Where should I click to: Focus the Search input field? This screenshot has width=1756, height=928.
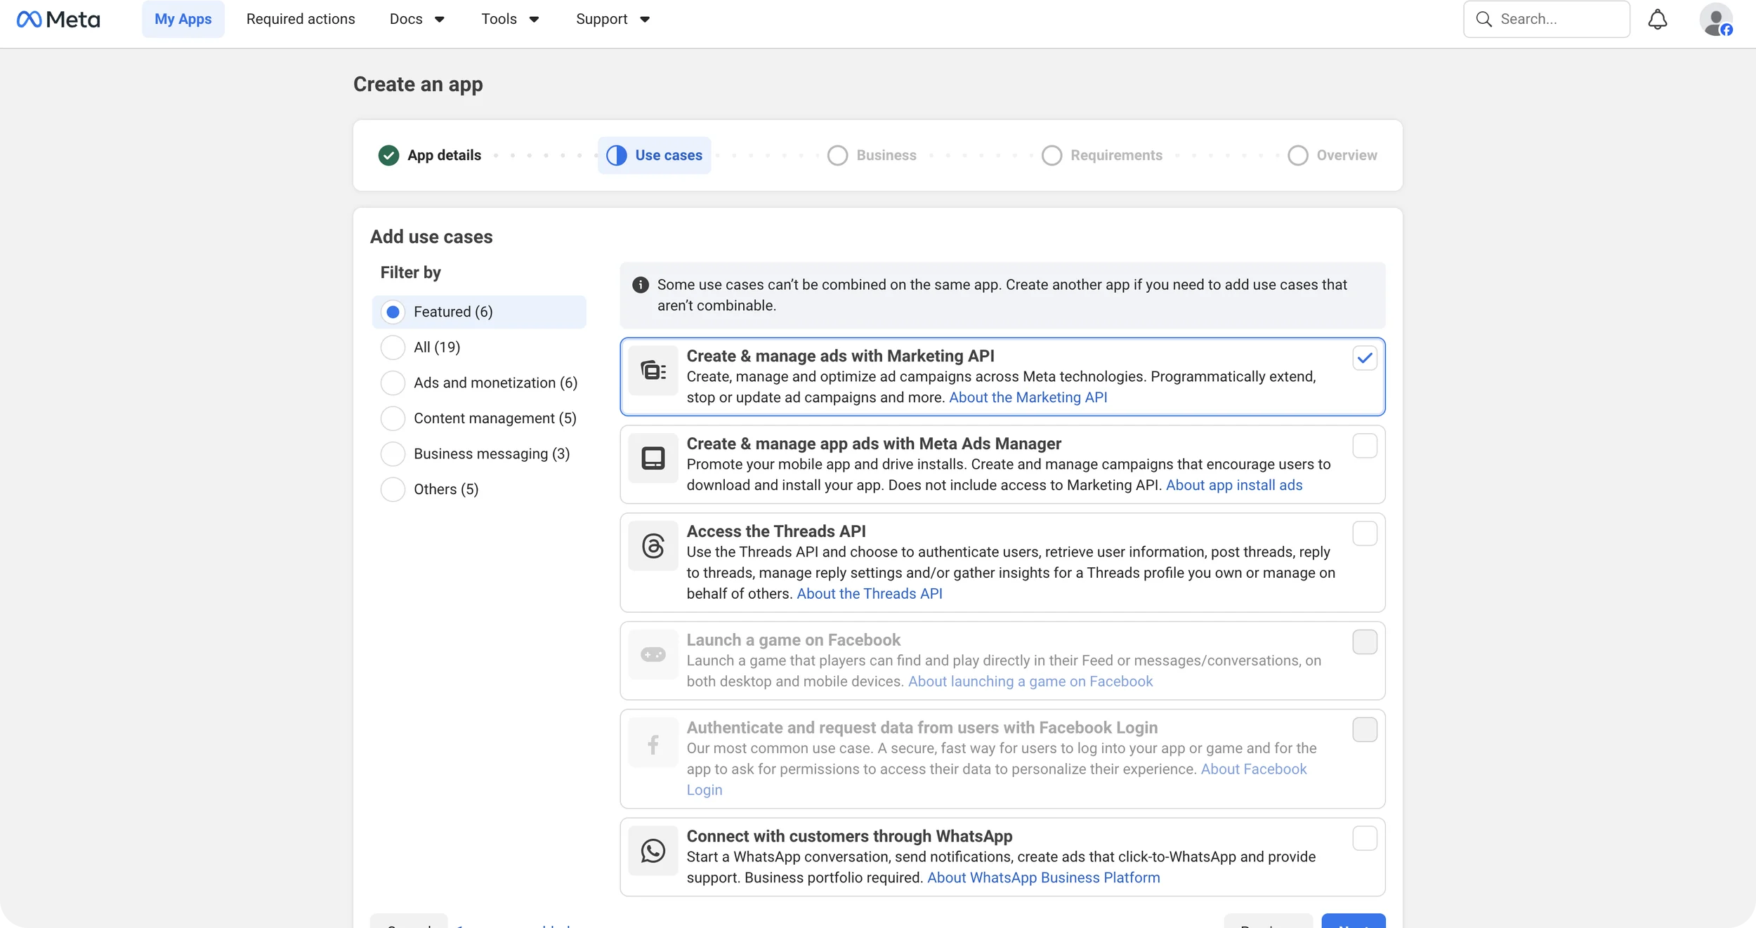coord(1547,19)
